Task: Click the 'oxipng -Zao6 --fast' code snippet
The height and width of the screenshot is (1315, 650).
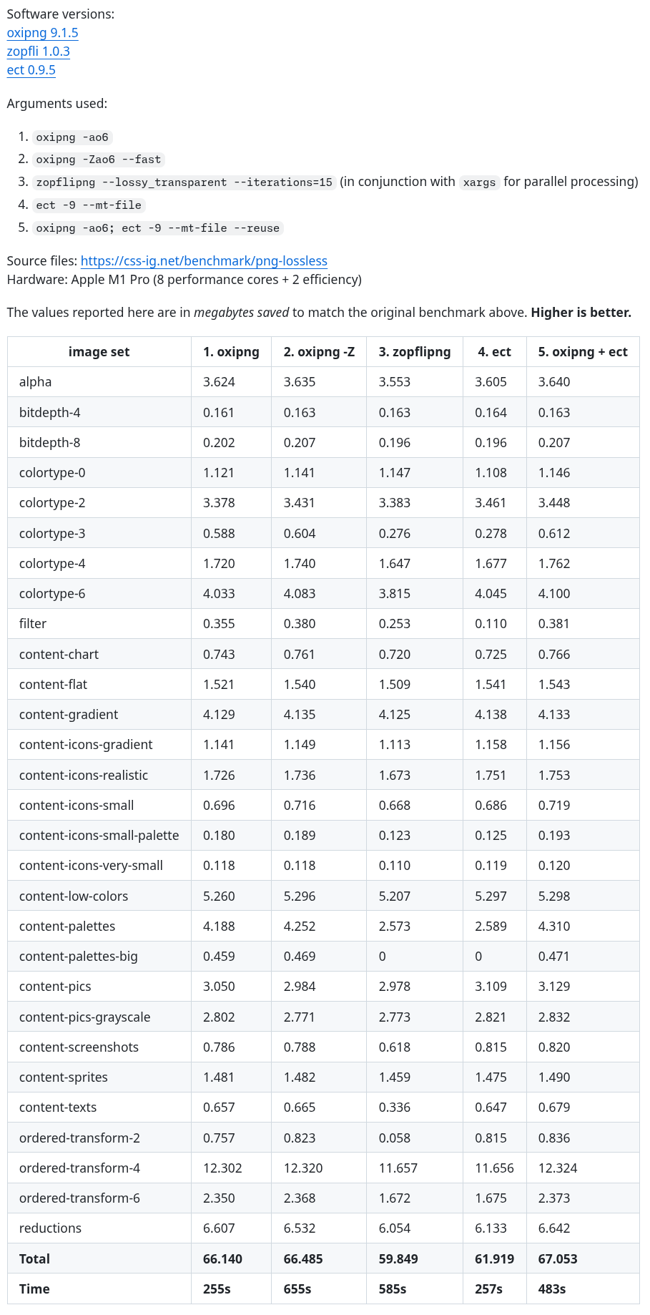Action: click(x=99, y=160)
